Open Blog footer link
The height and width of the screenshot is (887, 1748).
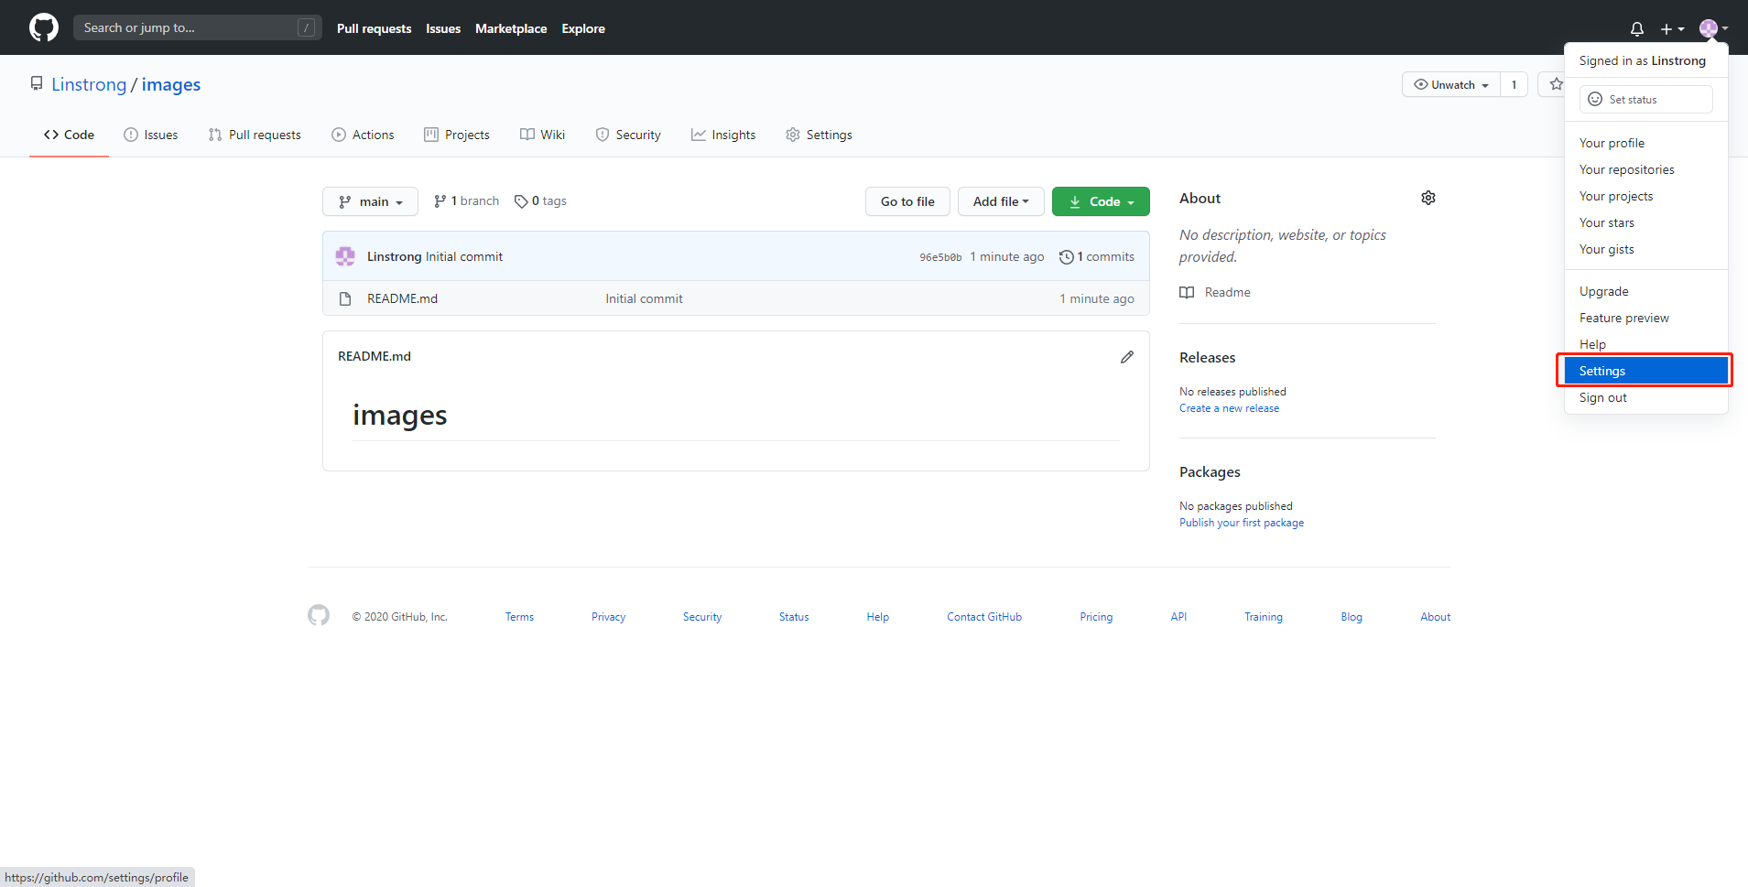click(x=1352, y=617)
